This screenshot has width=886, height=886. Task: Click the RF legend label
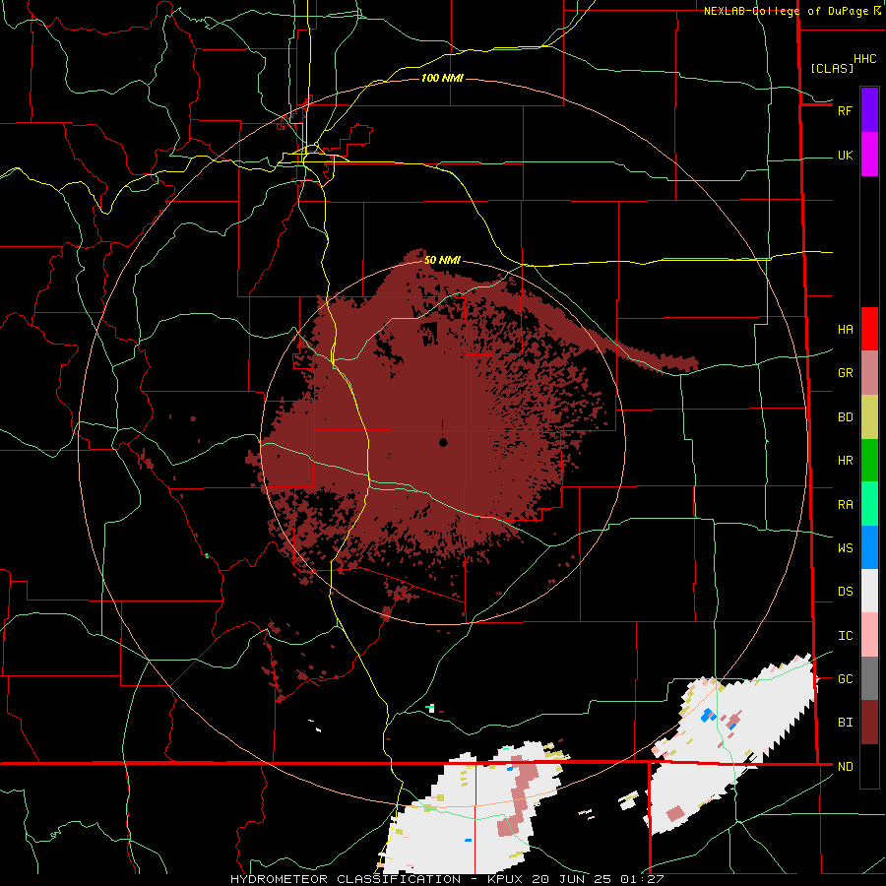845,110
